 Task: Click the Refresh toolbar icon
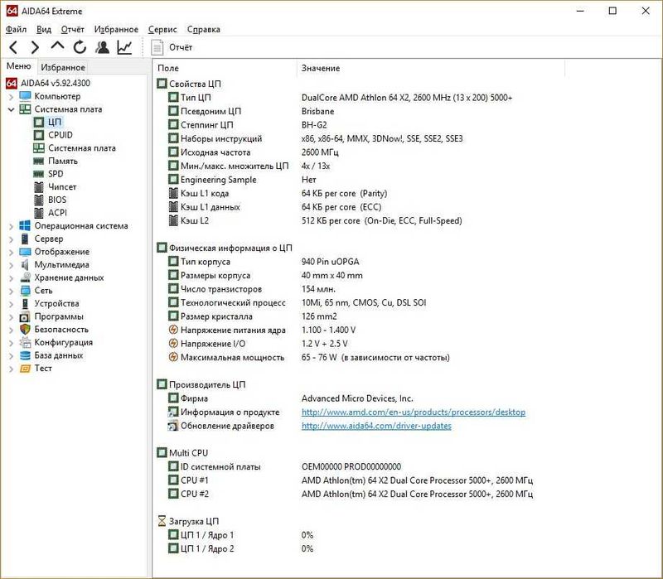(80, 47)
